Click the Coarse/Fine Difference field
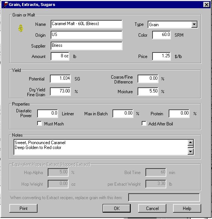The image size is (212, 219). pos(148,79)
